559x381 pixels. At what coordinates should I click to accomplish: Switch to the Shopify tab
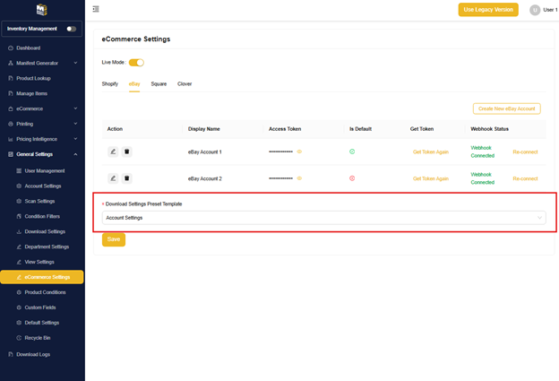pyautogui.click(x=110, y=84)
